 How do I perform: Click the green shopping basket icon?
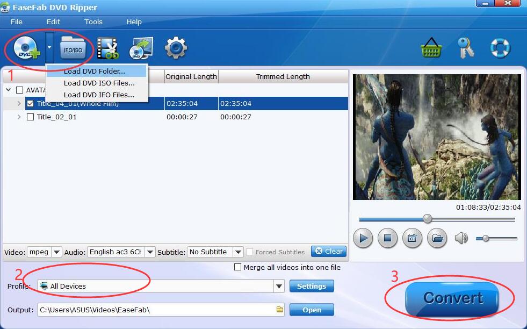pyautogui.click(x=431, y=47)
